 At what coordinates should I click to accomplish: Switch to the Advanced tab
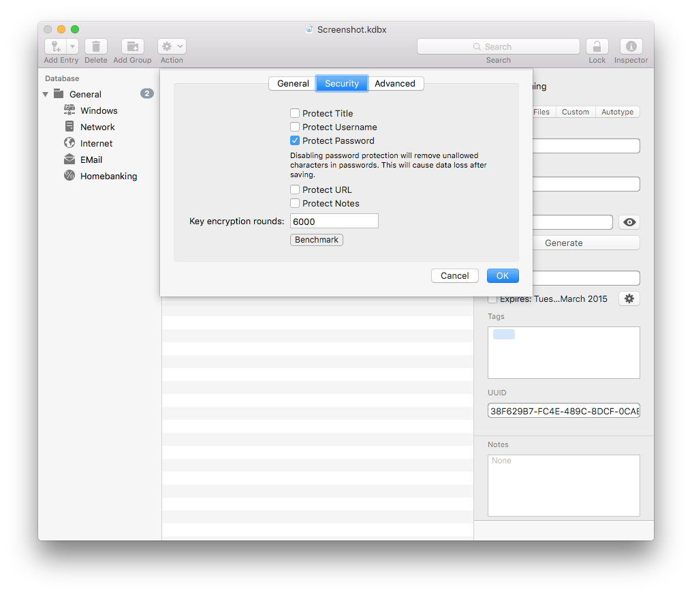(395, 83)
